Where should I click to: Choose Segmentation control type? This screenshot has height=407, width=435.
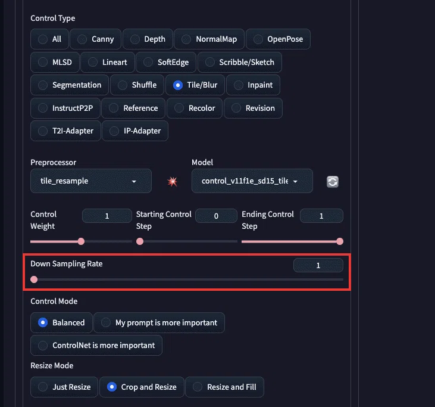pos(70,85)
